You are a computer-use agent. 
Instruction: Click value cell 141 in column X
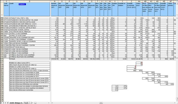pos(115,86)
